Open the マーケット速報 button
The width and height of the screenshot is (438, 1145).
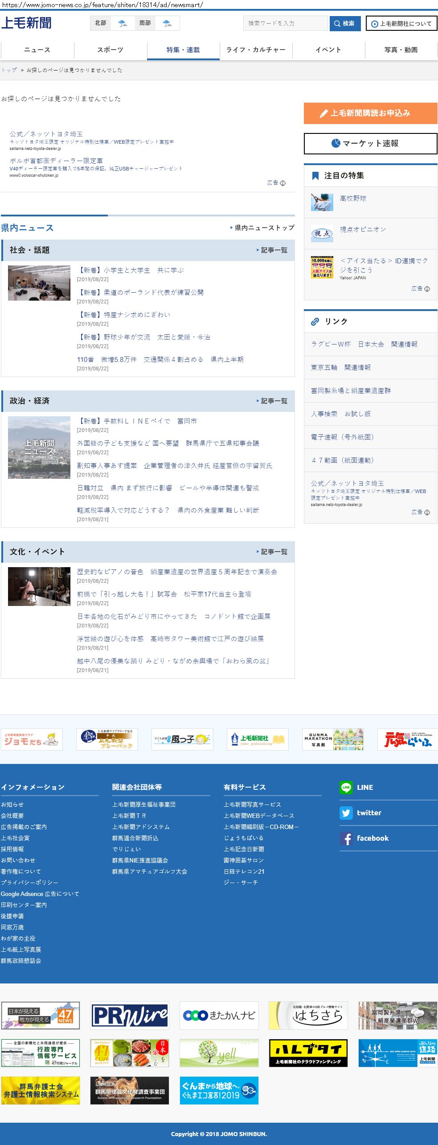pyautogui.click(x=370, y=144)
